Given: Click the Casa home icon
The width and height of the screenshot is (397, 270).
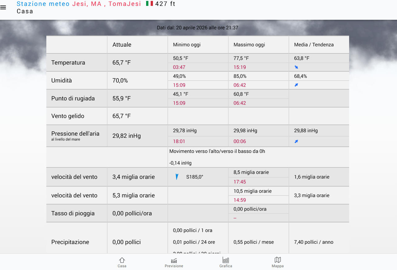Looking at the screenshot, I should (x=122, y=260).
